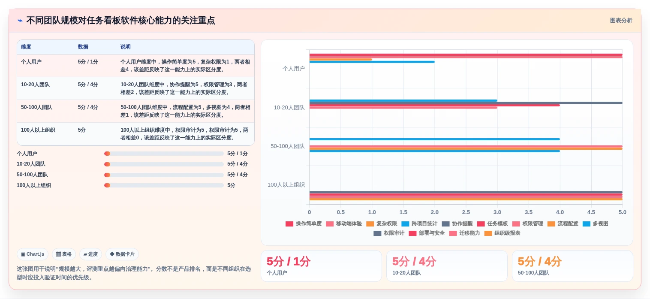Viewport: 650px width, 299px height.
Task: Click the orange 个人用户 bar ending at 1.0
Action: point(341,59)
